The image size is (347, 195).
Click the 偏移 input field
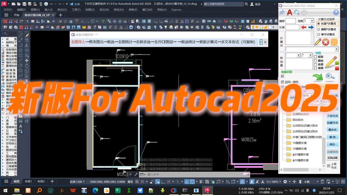tap(290, 21)
